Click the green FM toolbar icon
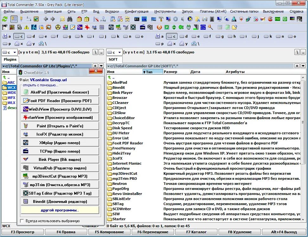 277,19
